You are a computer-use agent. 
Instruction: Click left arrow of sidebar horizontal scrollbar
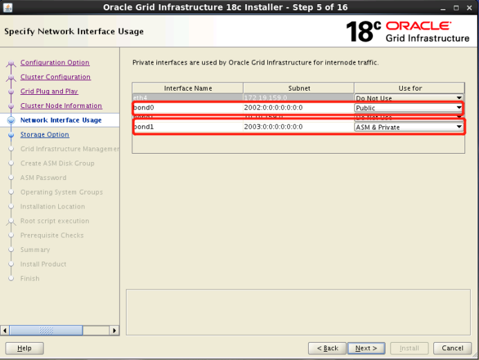click(5, 330)
